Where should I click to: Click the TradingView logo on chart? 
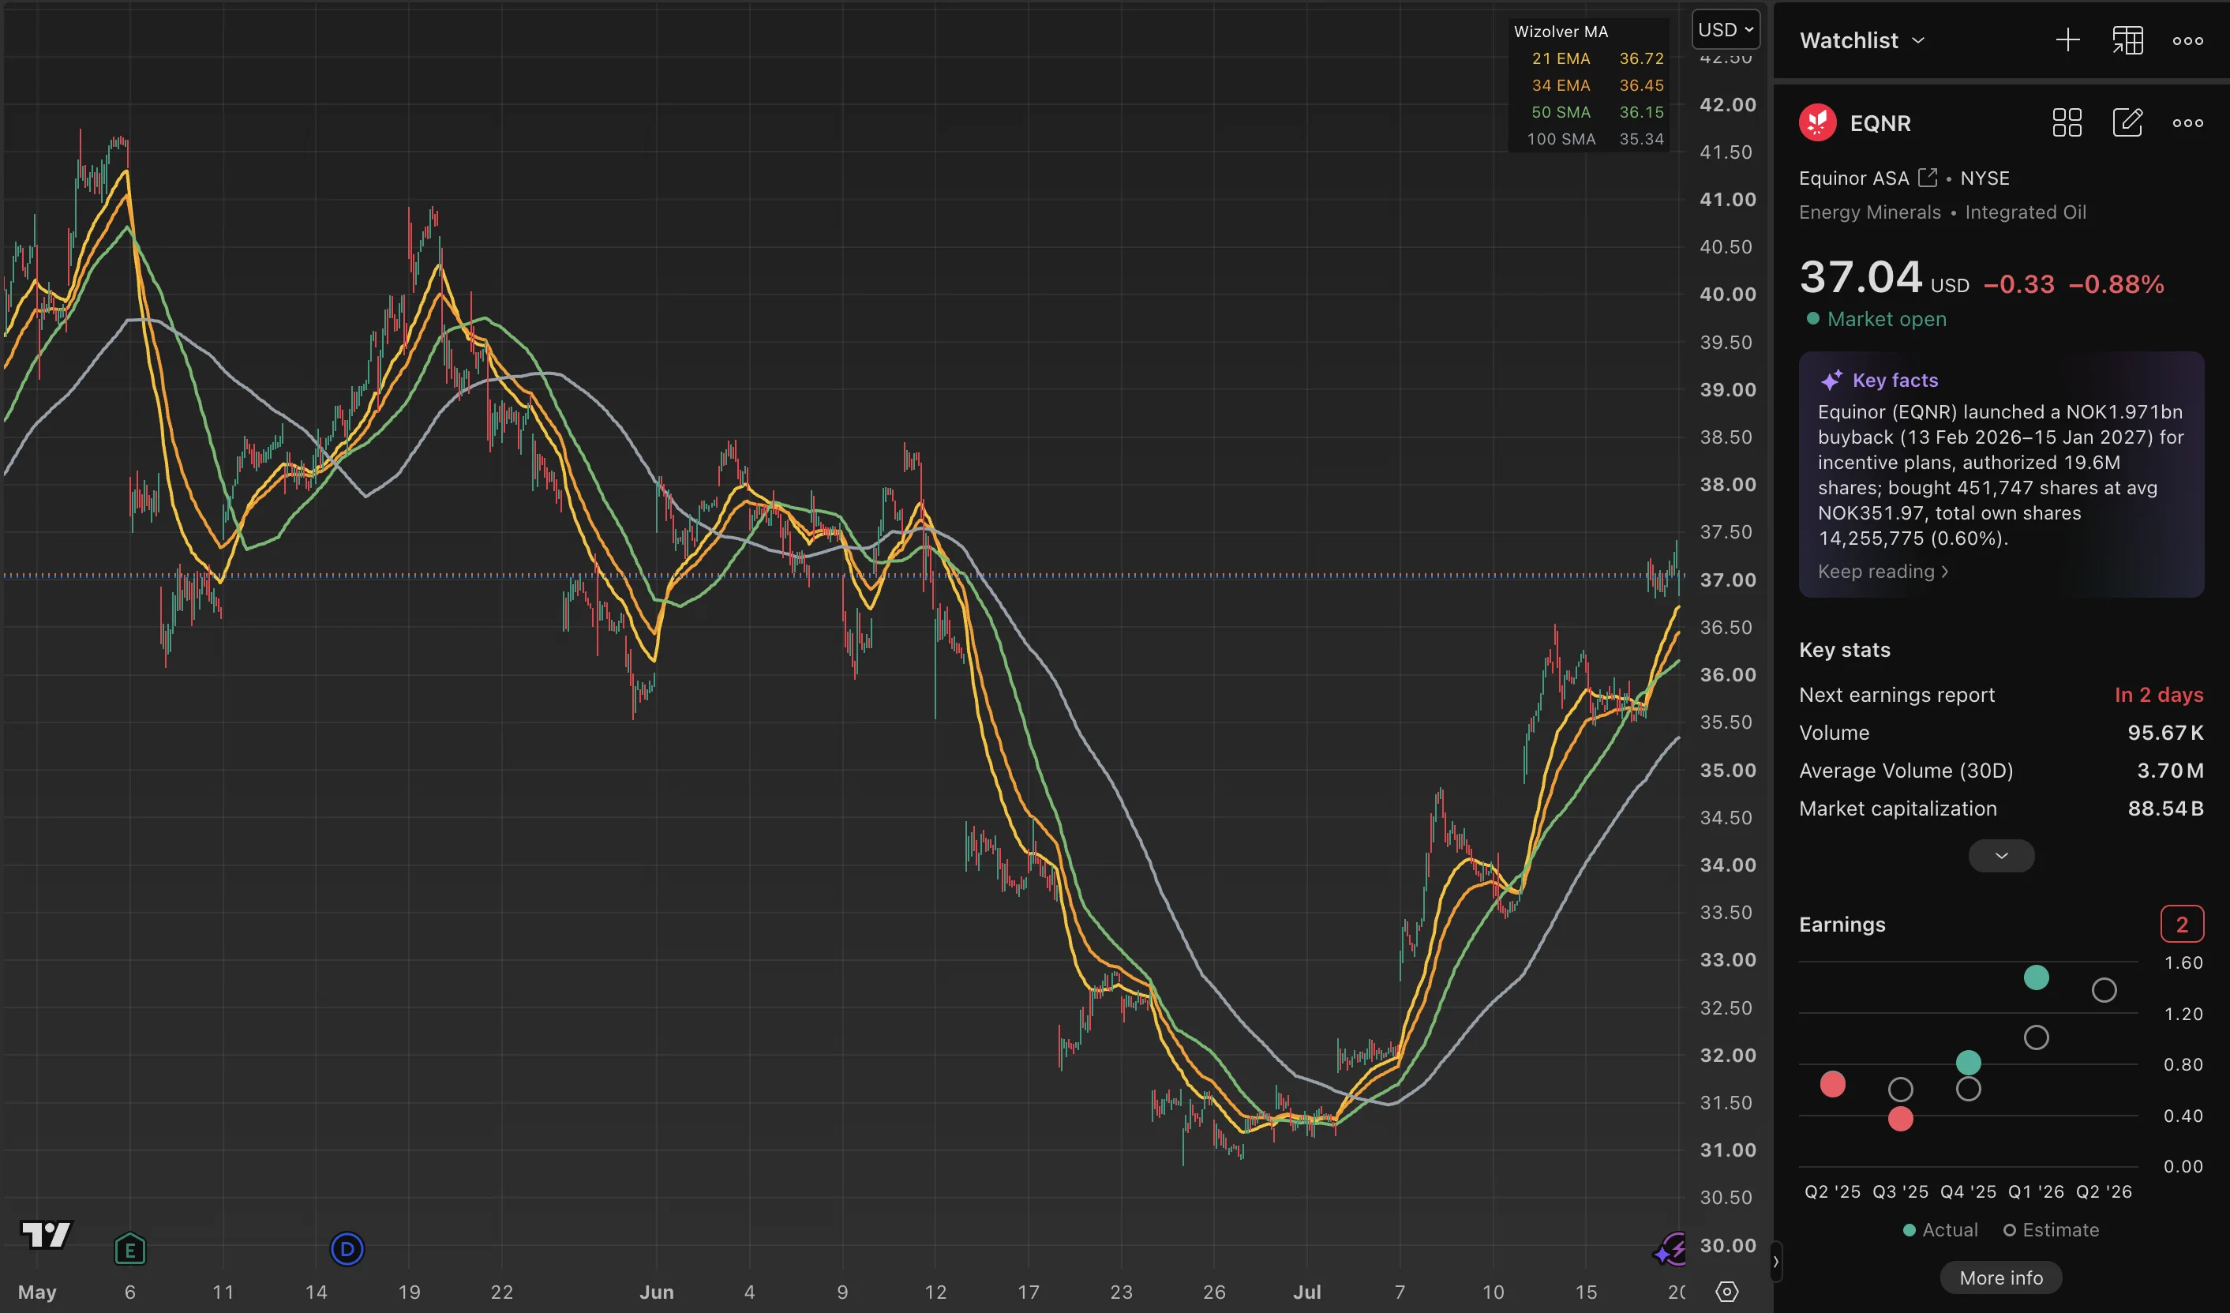point(46,1234)
